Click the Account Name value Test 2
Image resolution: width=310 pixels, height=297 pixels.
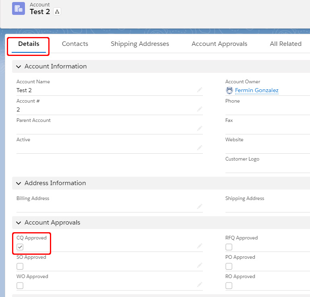[x=24, y=90]
